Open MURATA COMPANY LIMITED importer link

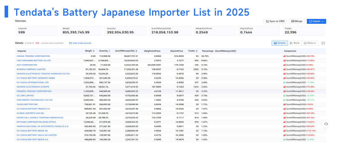(31, 69)
